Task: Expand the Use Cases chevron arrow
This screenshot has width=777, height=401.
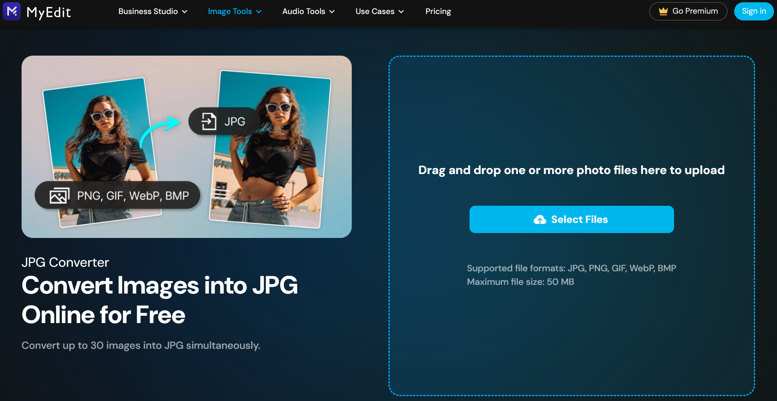Action: click(x=401, y=12)
